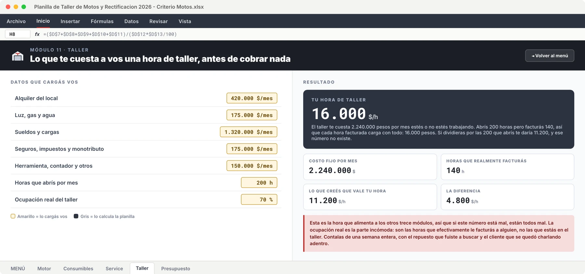
Task: Select the Datos menu item
Action: [x=132, y=21]
